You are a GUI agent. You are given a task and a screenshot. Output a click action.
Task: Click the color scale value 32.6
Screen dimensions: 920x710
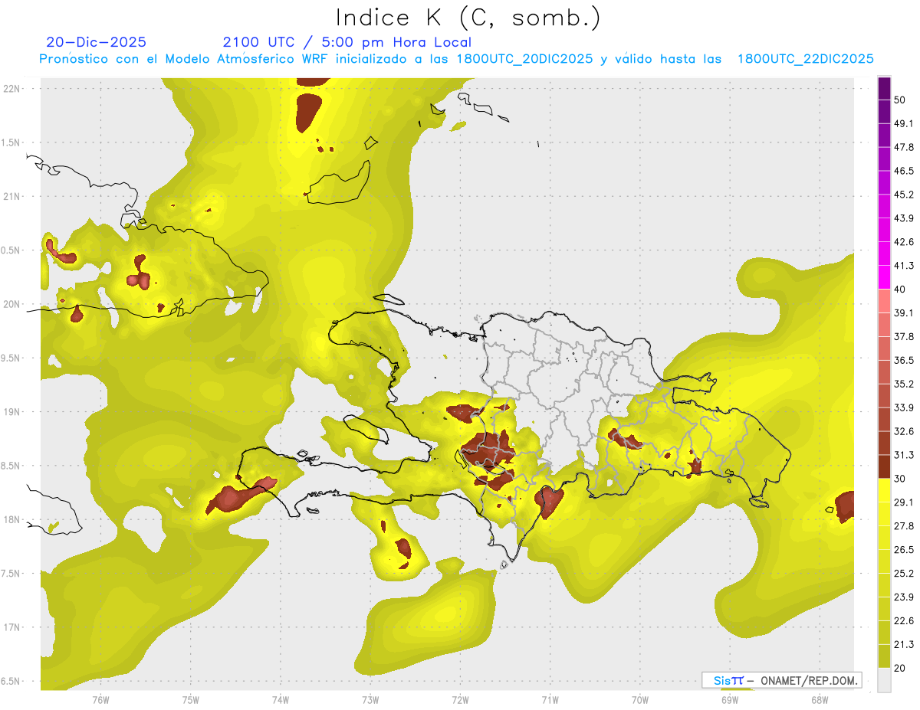[904, 431]
